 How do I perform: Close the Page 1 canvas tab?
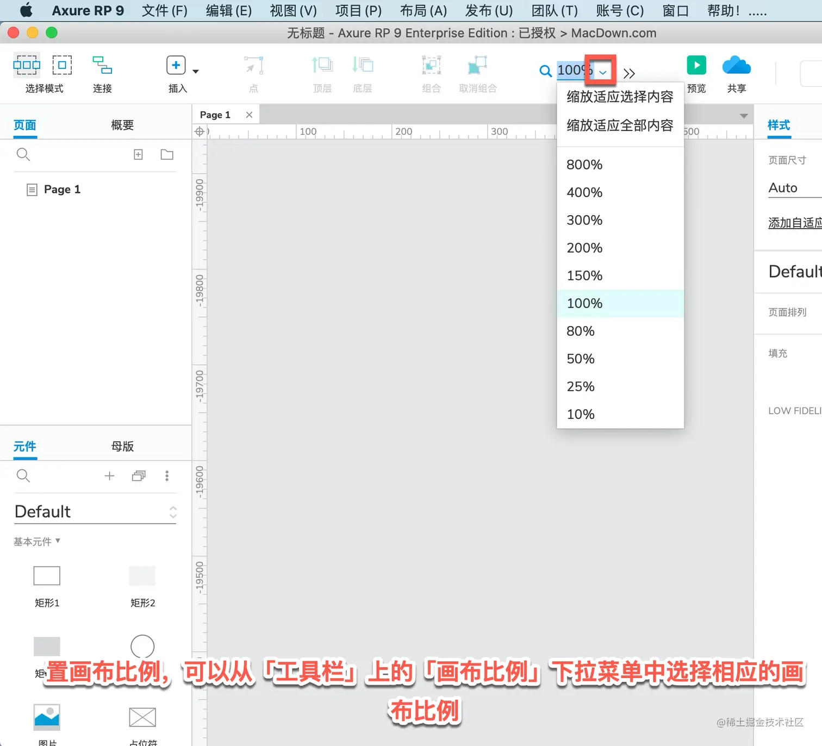click(249, 115)
